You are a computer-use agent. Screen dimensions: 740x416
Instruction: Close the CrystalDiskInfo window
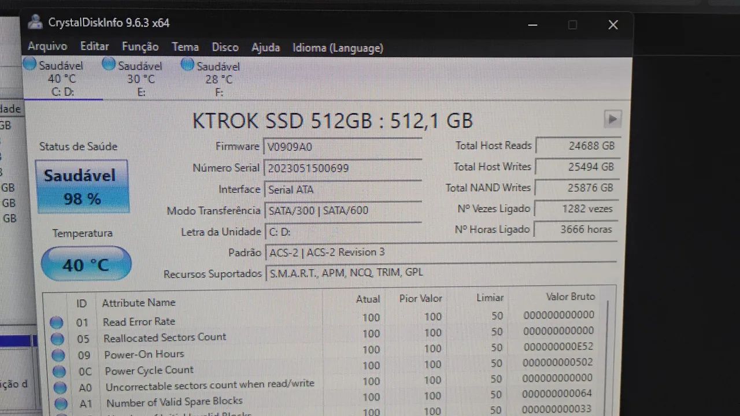(x=613, y=25)
